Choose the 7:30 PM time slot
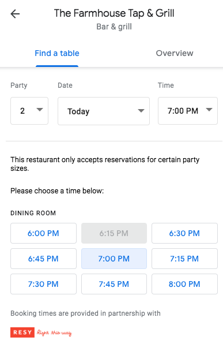223x355 pixels. coord(43,284)
